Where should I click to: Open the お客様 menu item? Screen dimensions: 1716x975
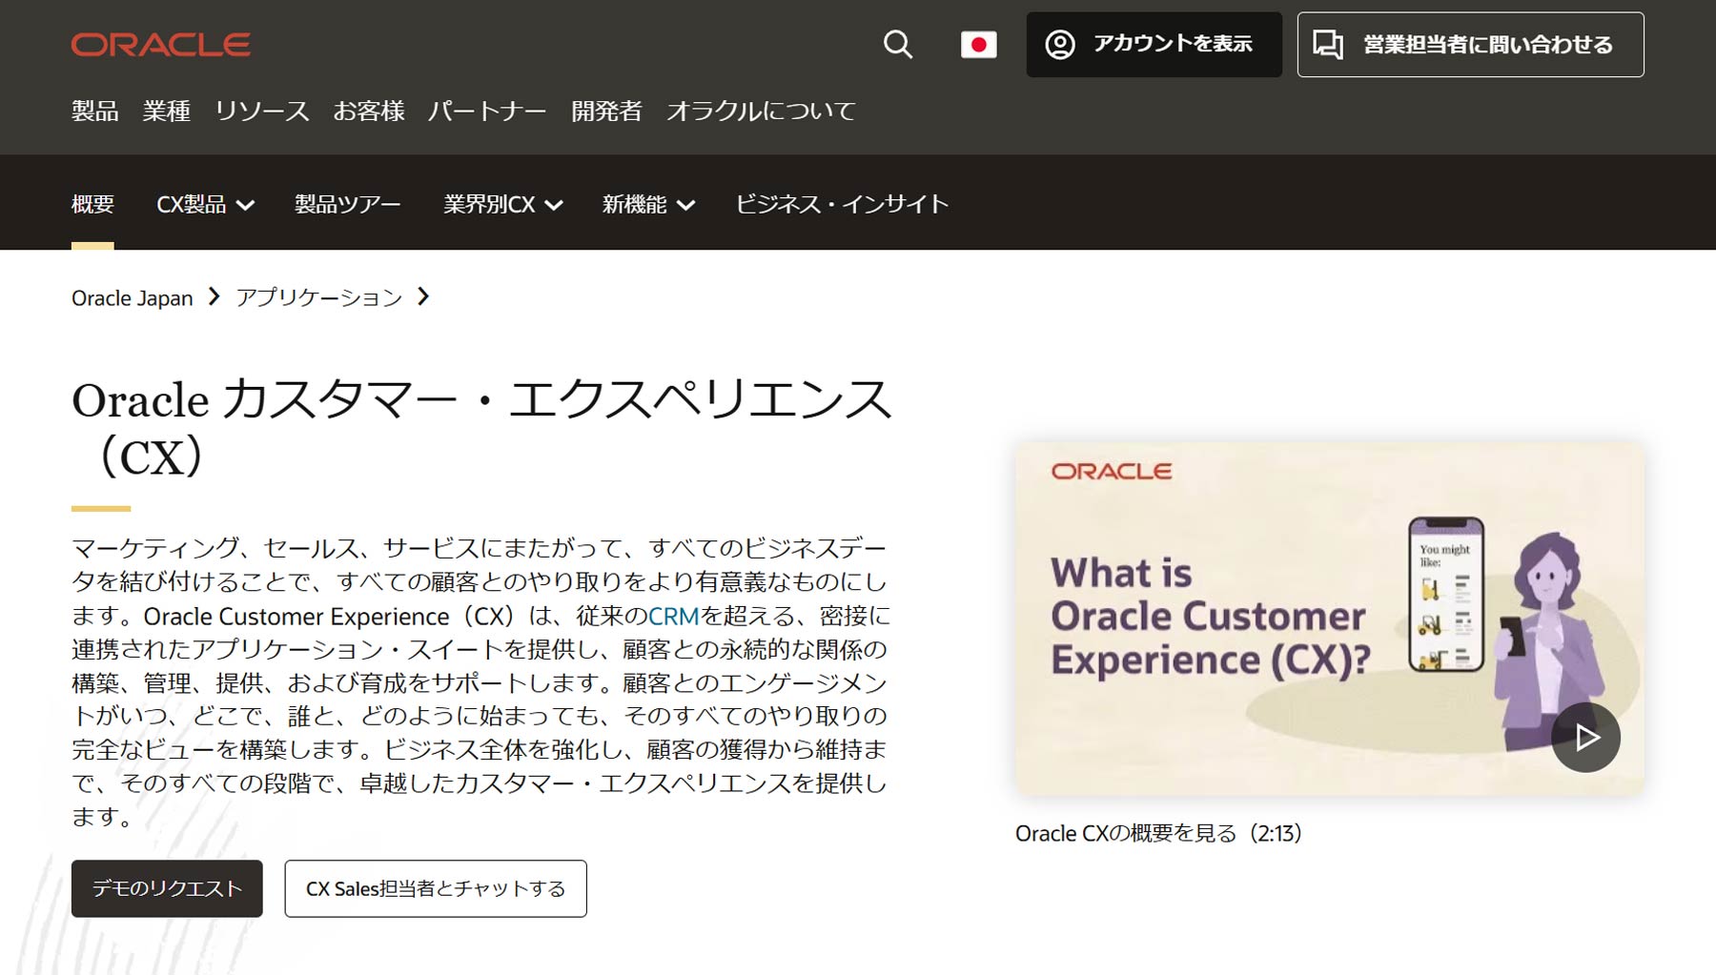pos(369,112)
